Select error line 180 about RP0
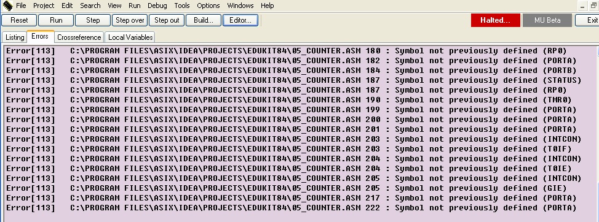 pyautogui.click(x=286, y=51)
